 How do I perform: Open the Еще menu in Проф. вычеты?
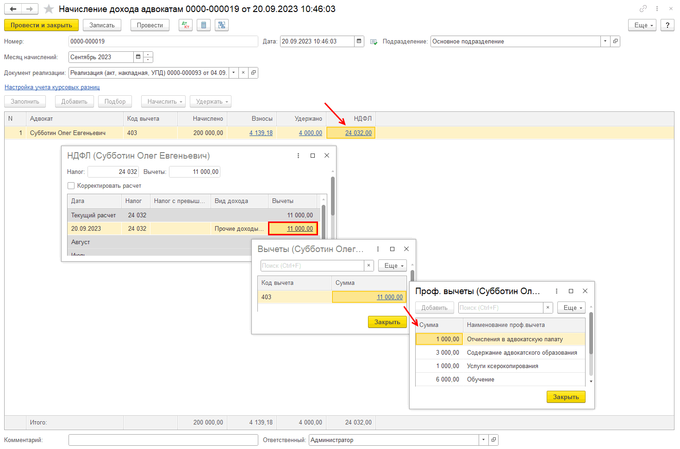tap(573, 308)
